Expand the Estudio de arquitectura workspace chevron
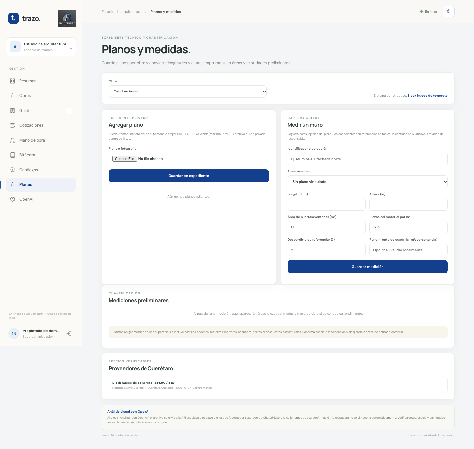The height and width of the screenshot is (449, 474). point(71,48)
